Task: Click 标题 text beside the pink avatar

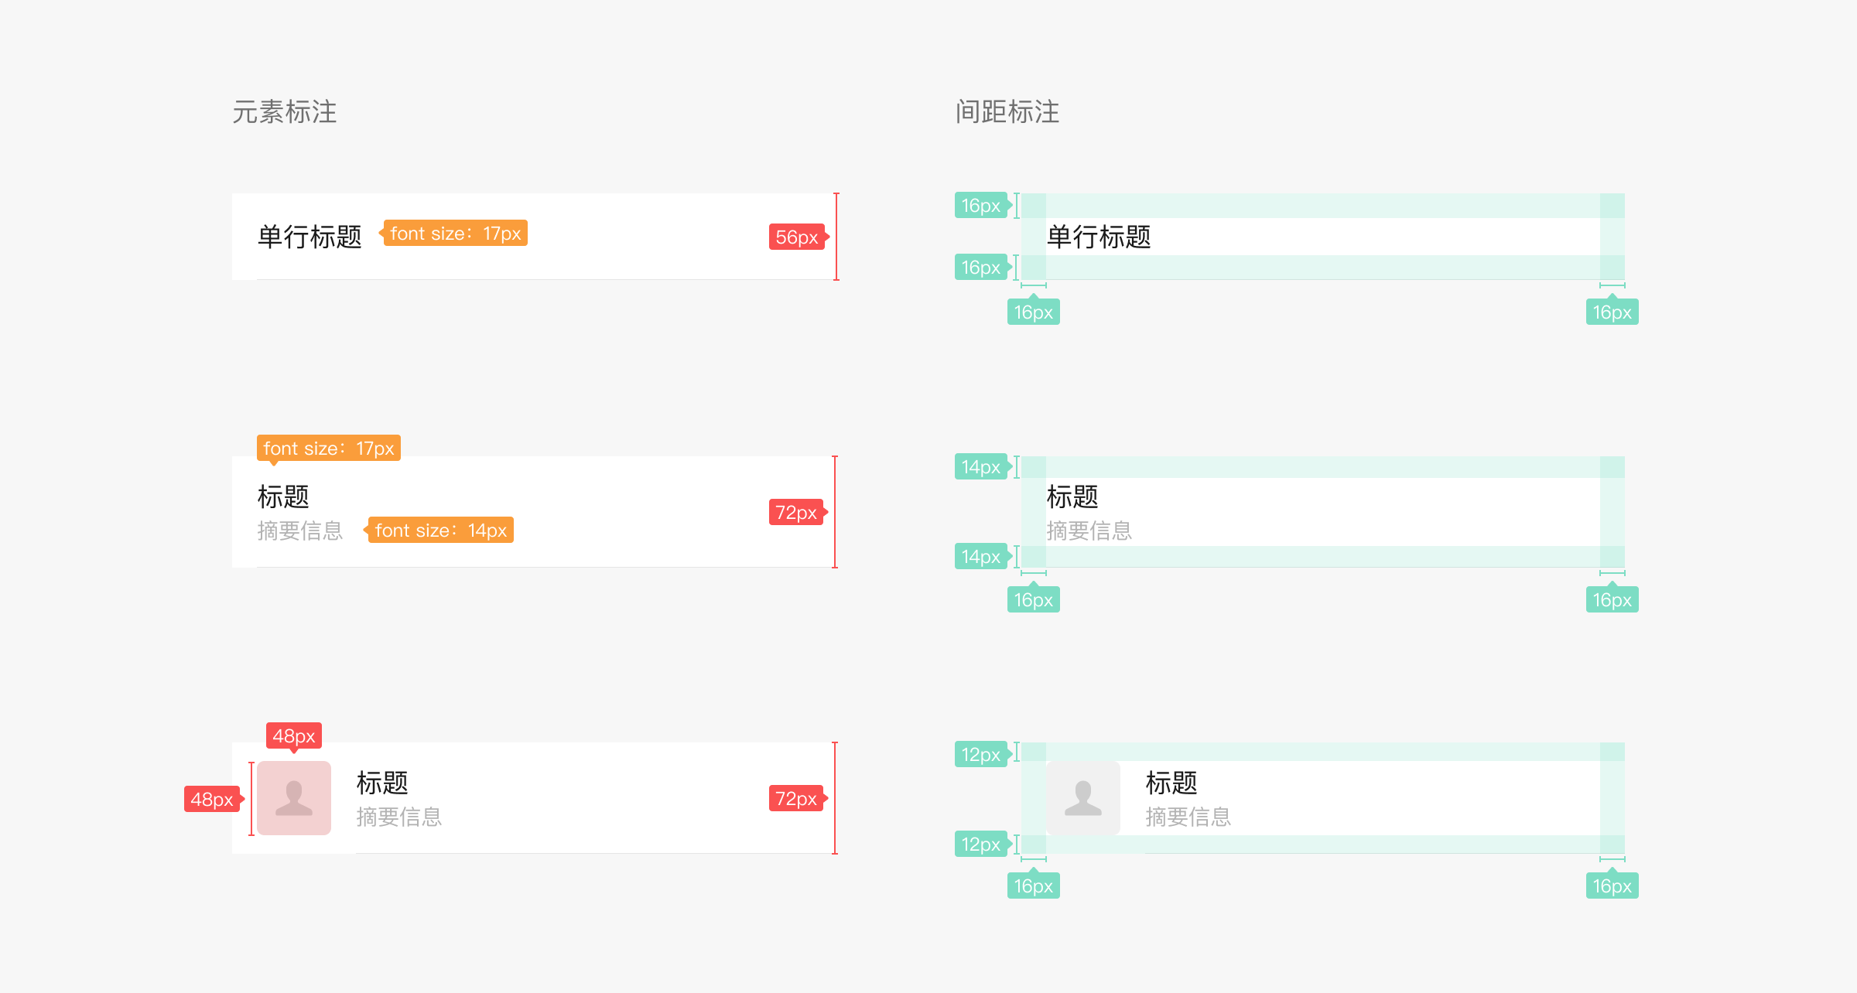Action: click(382, 783)
